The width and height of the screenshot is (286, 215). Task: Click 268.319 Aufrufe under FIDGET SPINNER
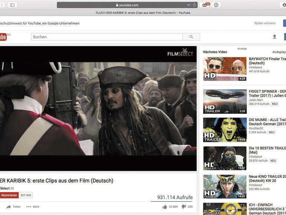coord(259,104)
